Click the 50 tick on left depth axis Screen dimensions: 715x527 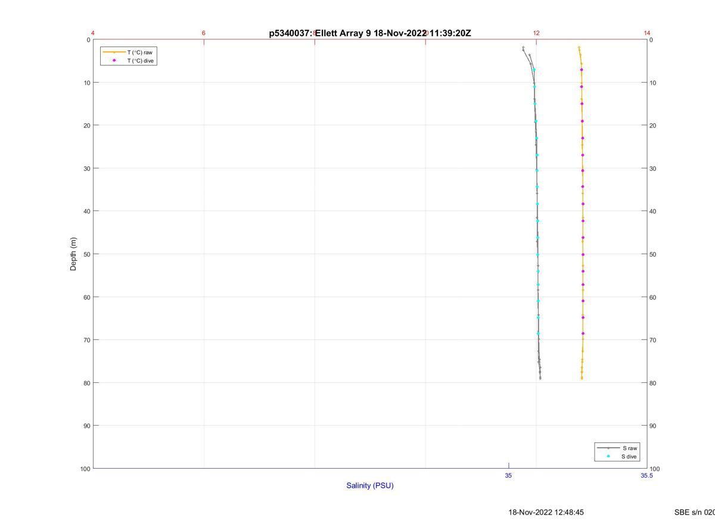[87, 254]
